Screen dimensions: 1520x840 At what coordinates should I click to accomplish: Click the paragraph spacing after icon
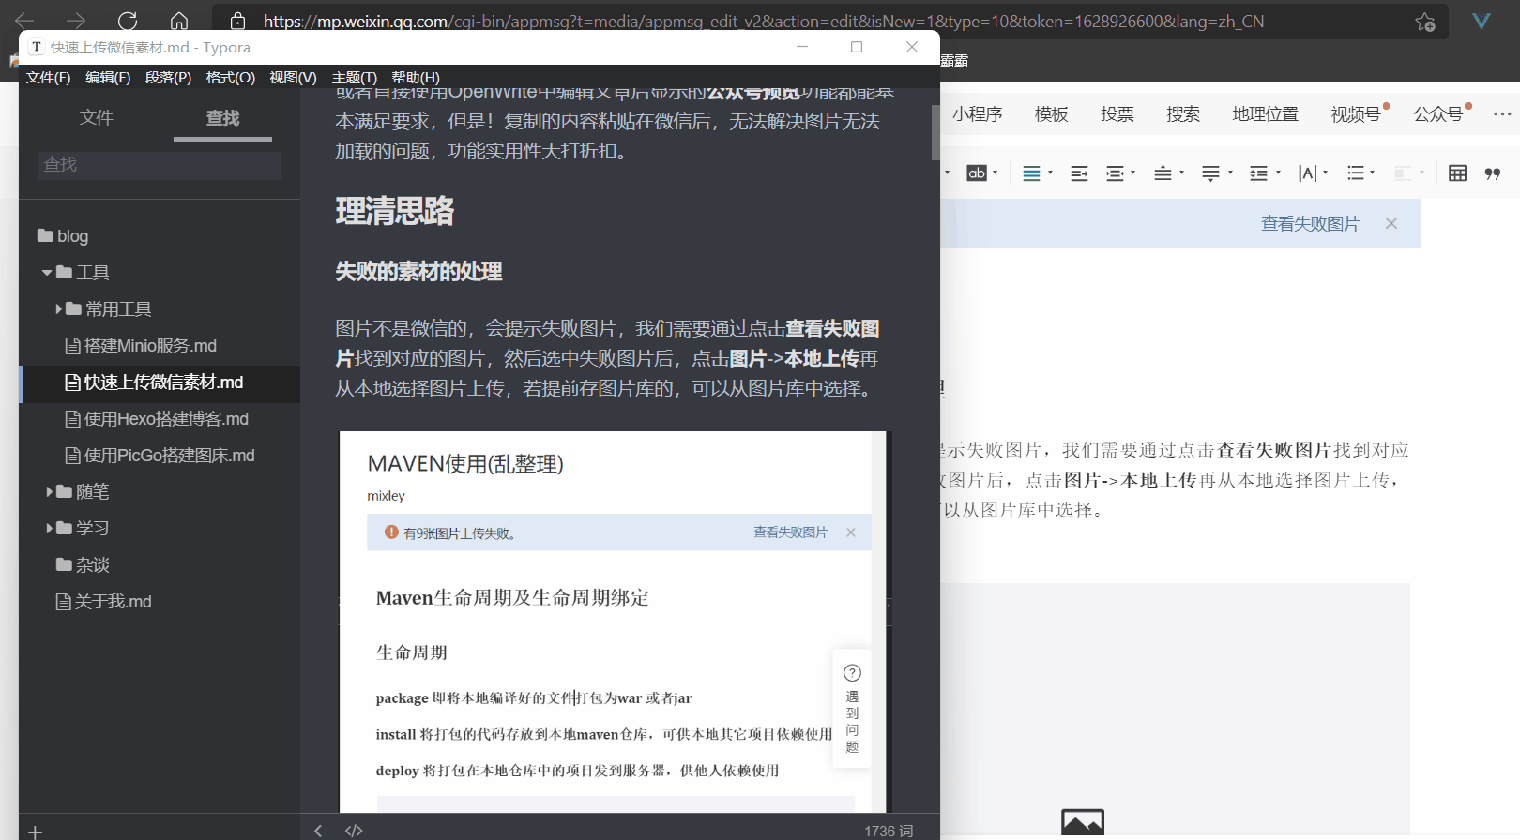tap(1210, 173)
